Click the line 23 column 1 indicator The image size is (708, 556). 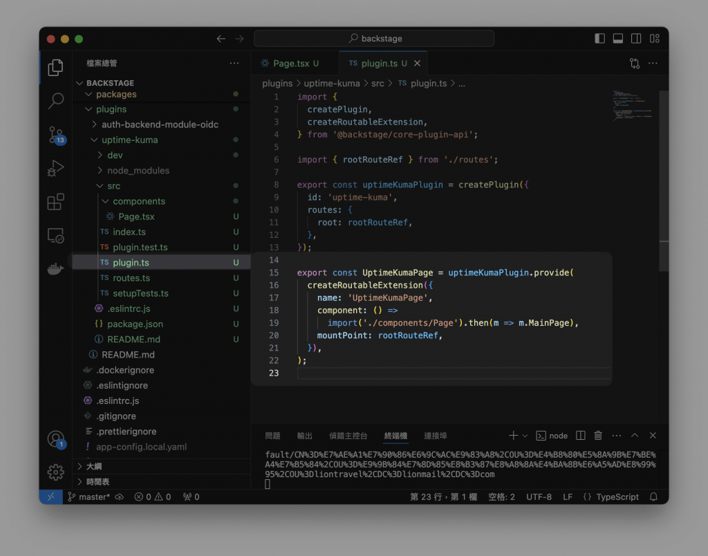pyautogui.click(x=443, y=497)
